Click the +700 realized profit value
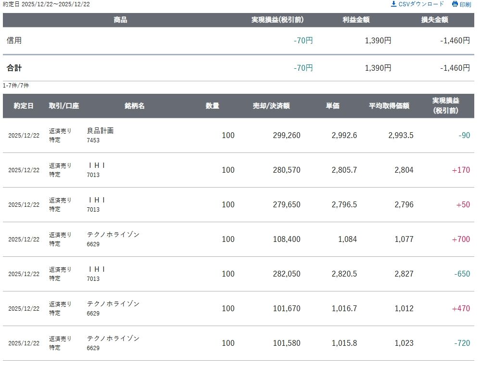This screenshot has width=481, height=366. coord(461,239)
